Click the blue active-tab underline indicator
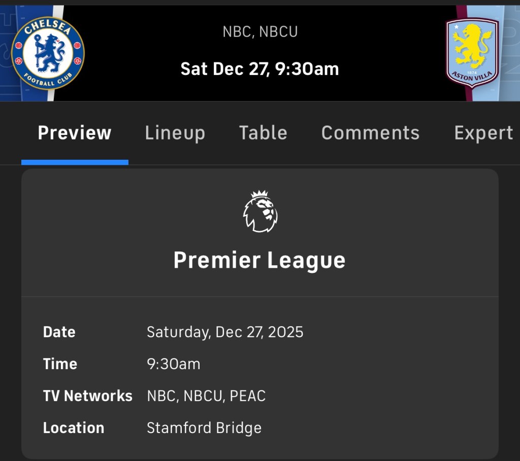 [75, 162]
